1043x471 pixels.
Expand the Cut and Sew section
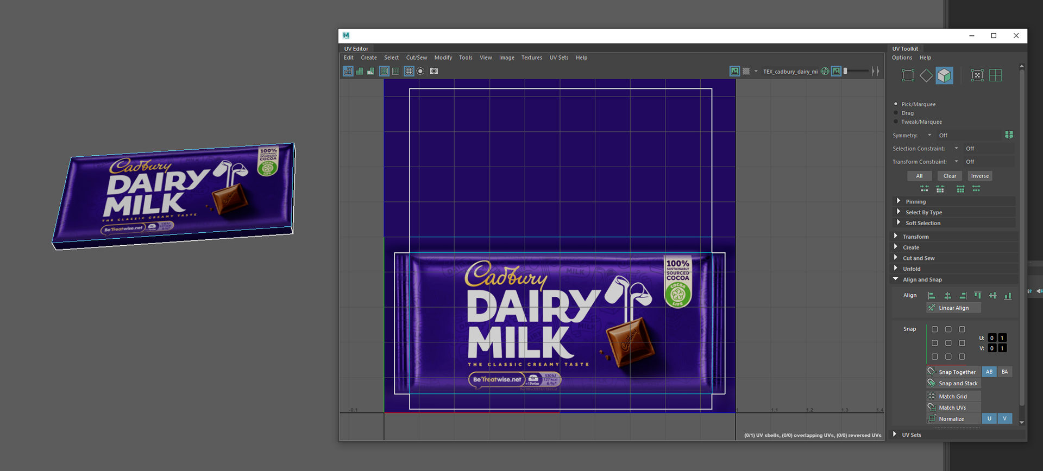[896, 258]
